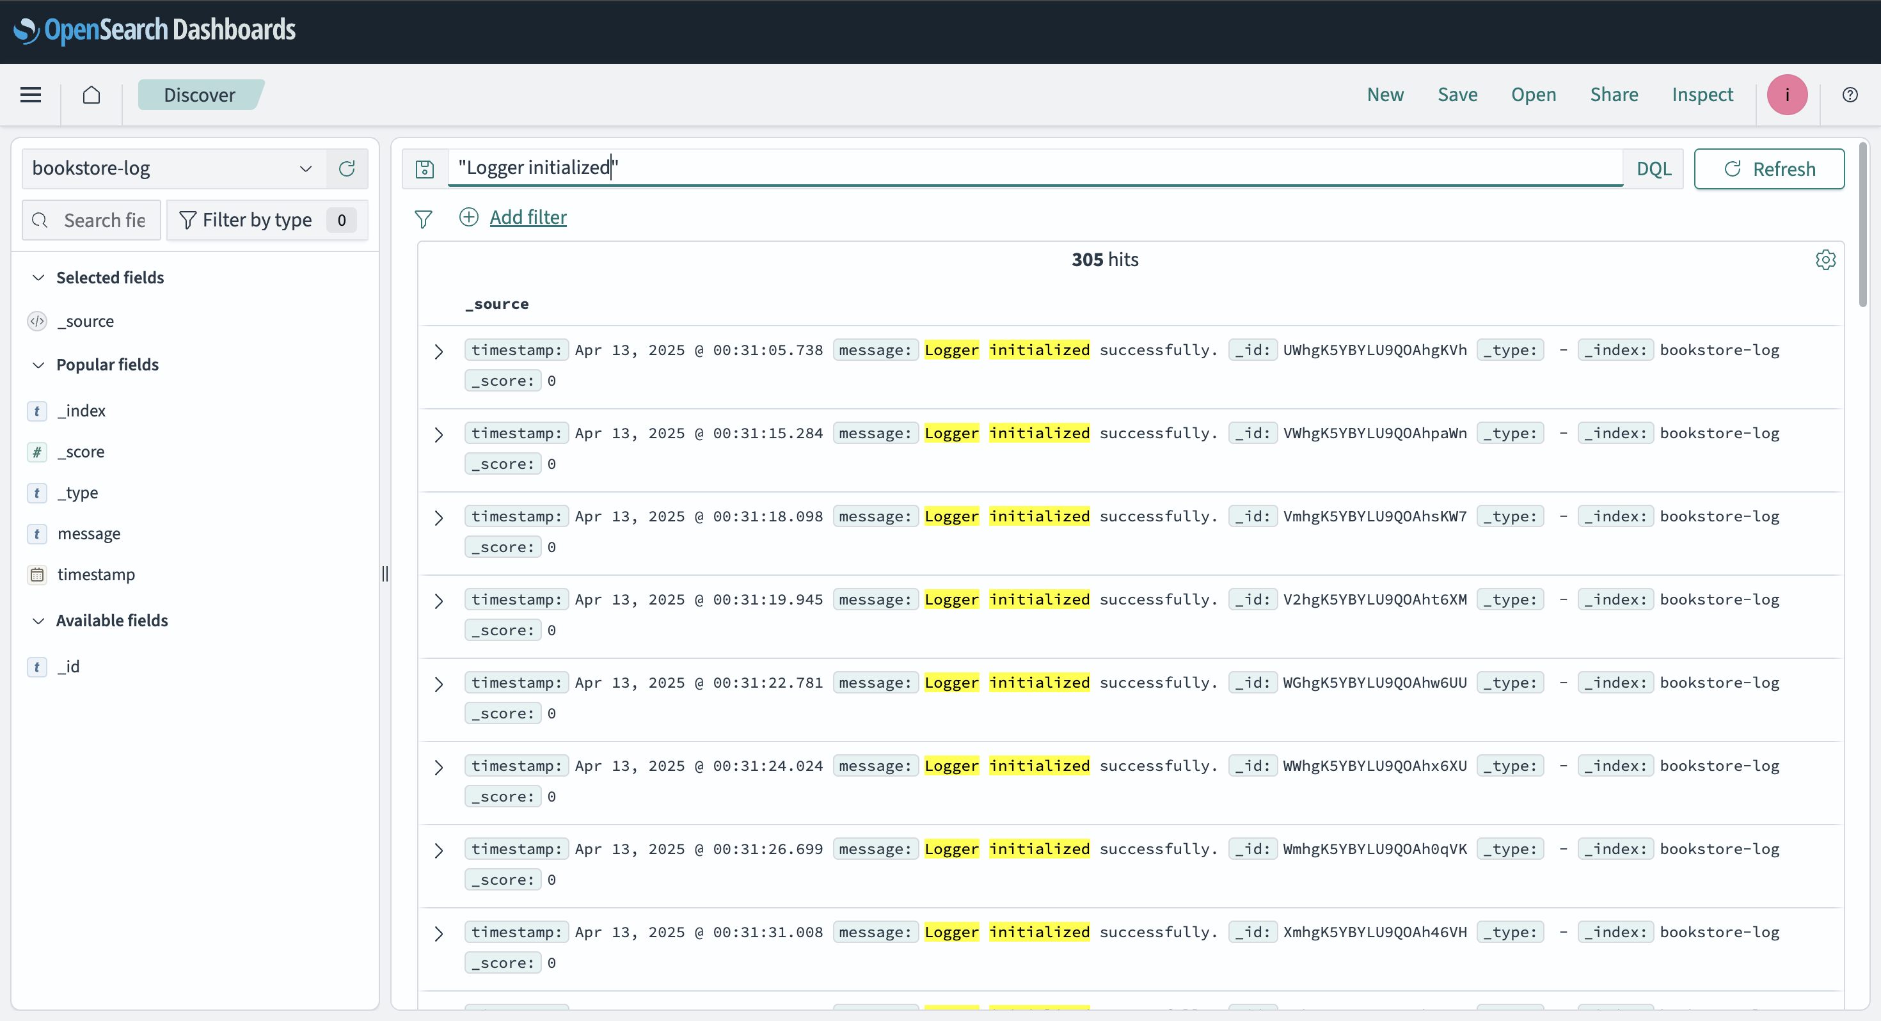Image resolution: width=1881 pixels, height=1021 pixels.
Task: Collapse the Popular fields section
Action: [x=38, y=365]
